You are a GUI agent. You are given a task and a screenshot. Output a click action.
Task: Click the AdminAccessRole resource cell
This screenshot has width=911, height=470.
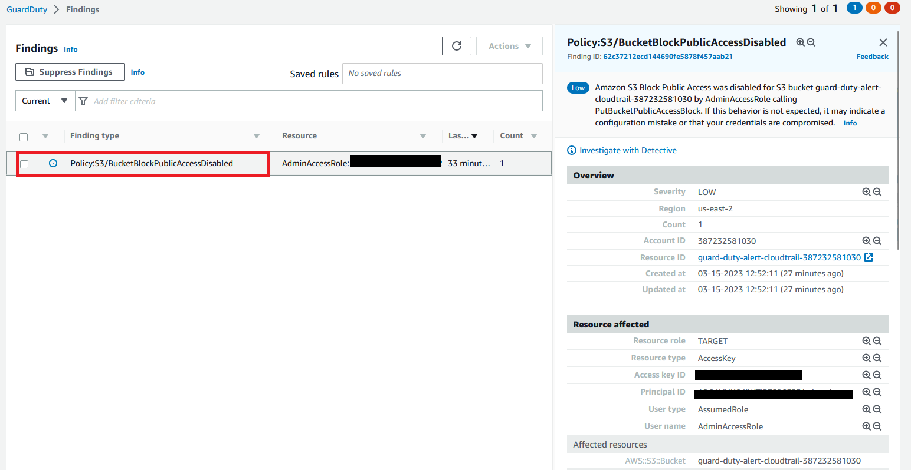361,163
